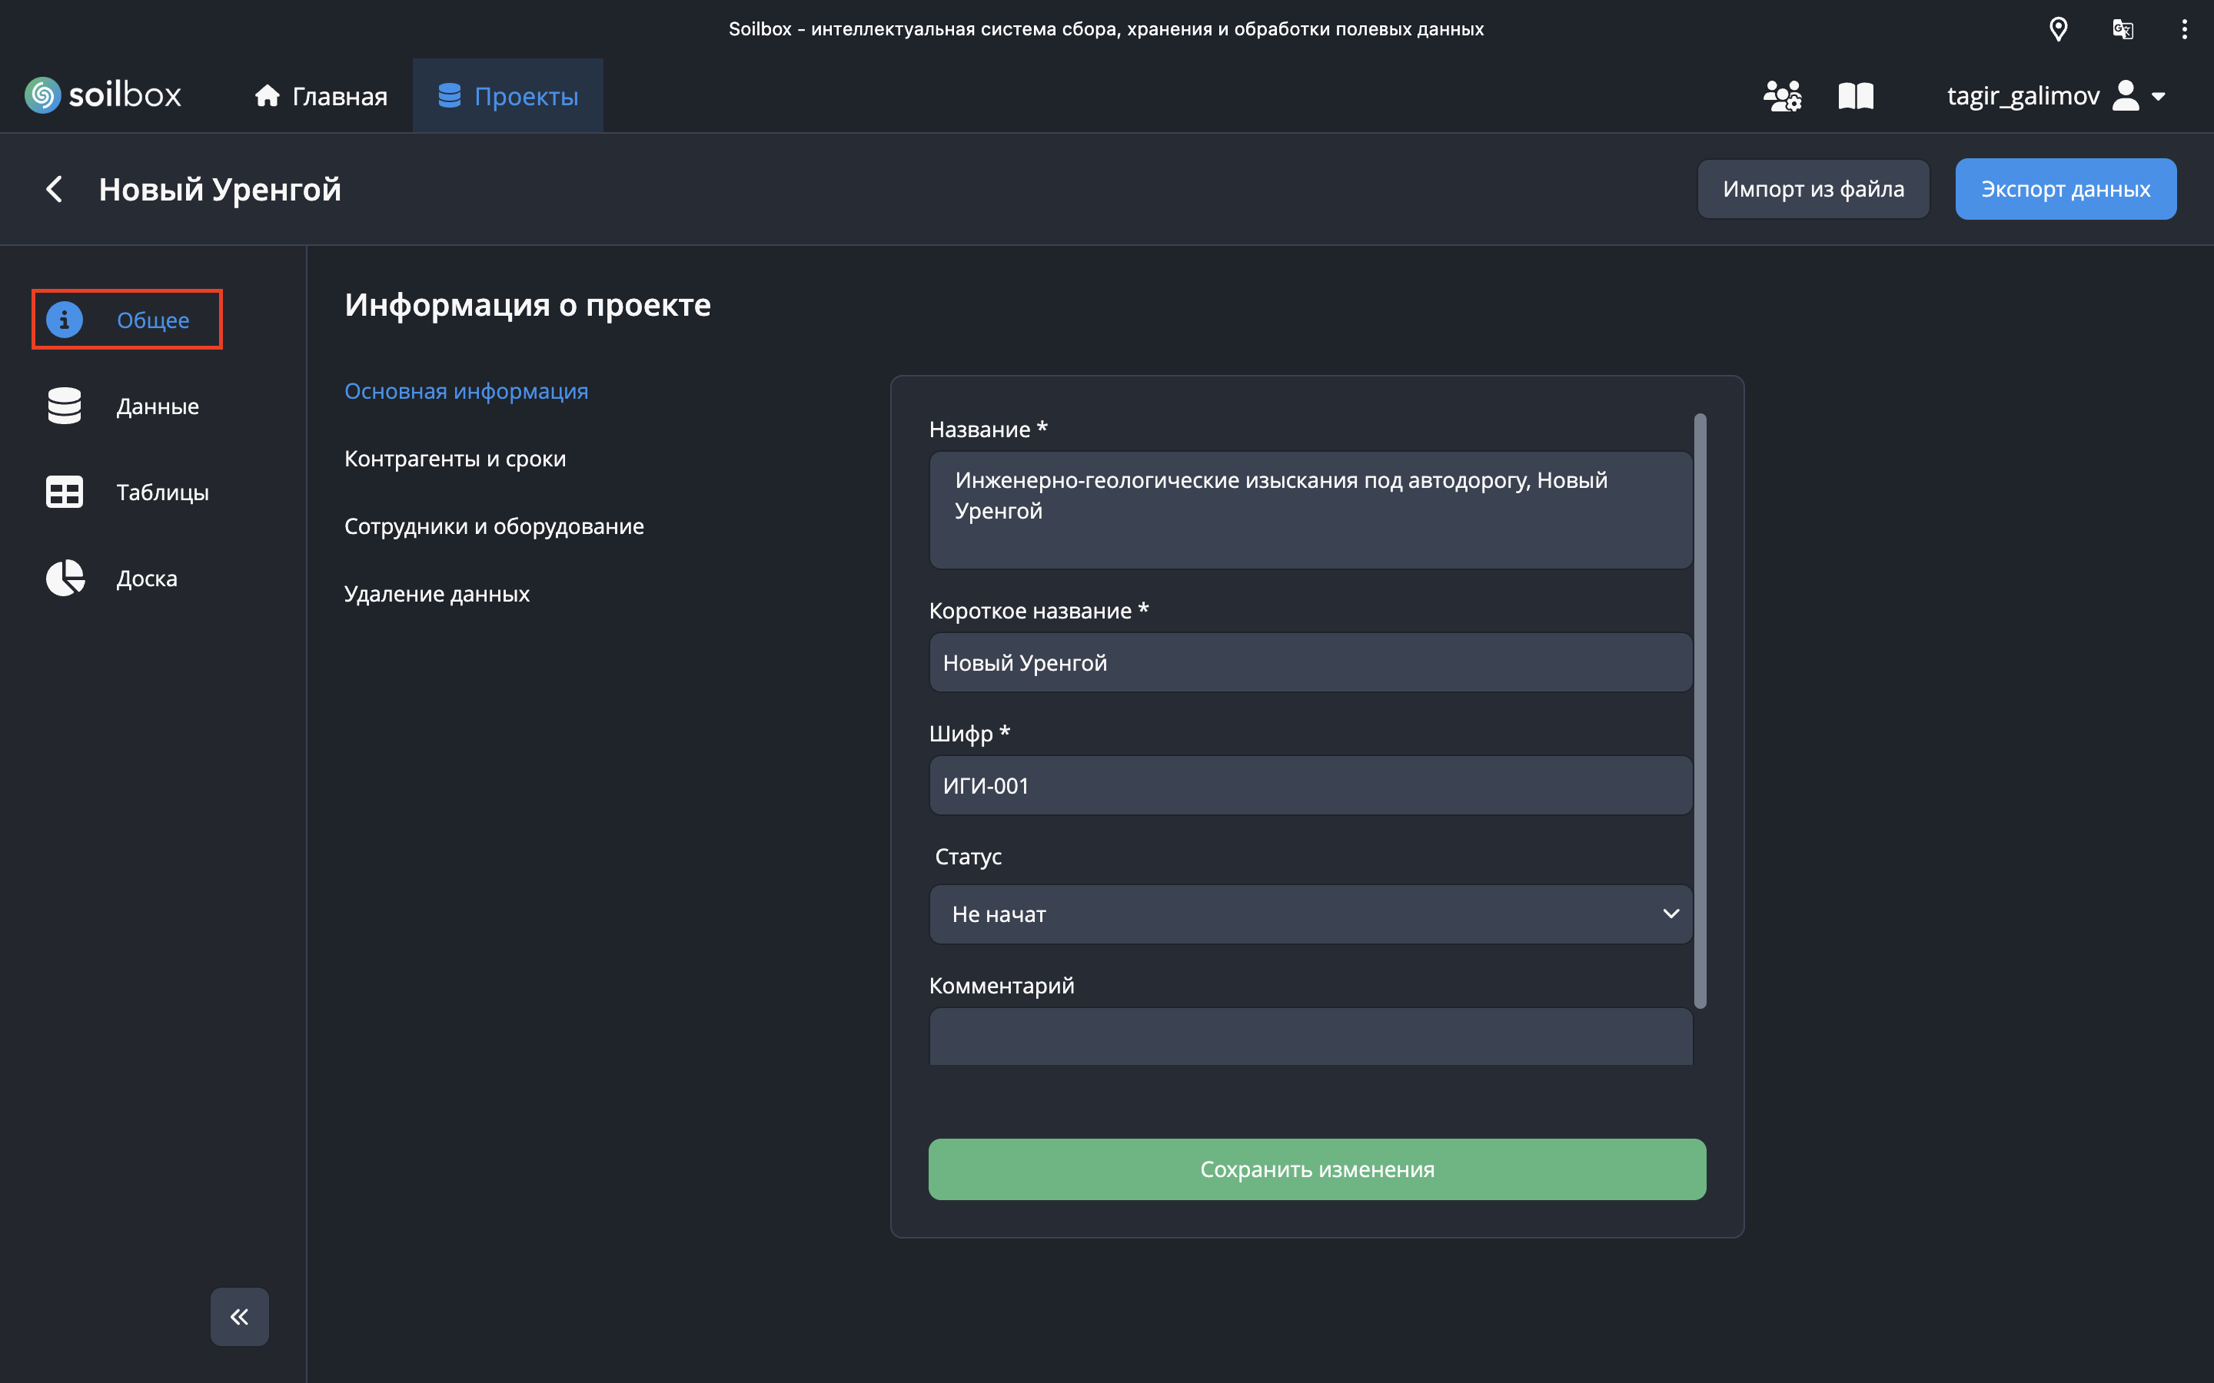The height and width of the screenshot is (1383, 2214).
Task: Open the user management people icon
Action: coord(1781,95)
